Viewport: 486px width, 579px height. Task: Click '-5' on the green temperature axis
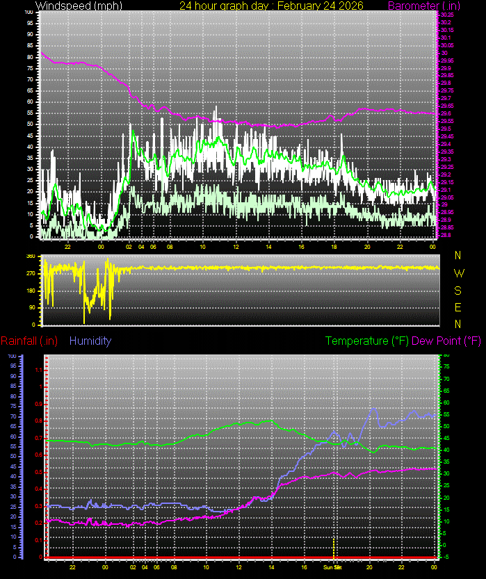pos(446,557)
